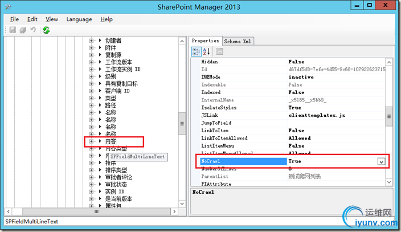Viewport: 401px width, 232px height.
Task: Click the green Refresh icon
Action: tap(46, 30)
